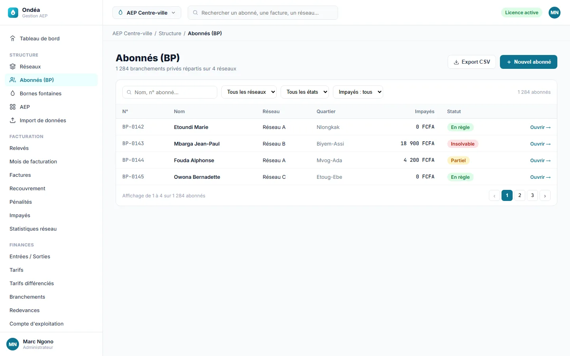Open the AEP sidebar entry
This screenshot has width=570, height=356.
click(51, 107)
